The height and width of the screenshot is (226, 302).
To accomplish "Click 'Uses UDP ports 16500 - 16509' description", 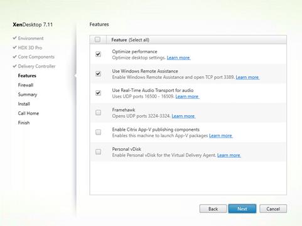I will [x=143, y=96].
